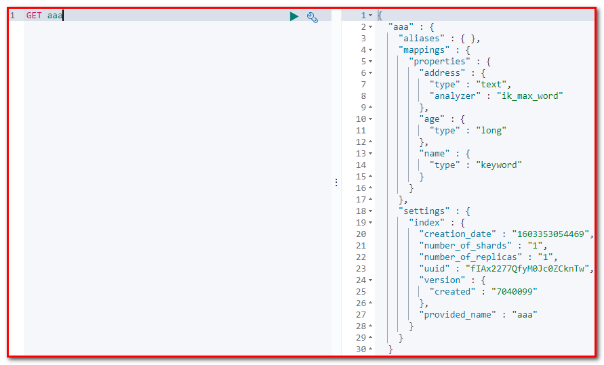The width and height of the screenshot is (604, 365).
Task: Click the "creation_date" key
Action: pos(458,234)
